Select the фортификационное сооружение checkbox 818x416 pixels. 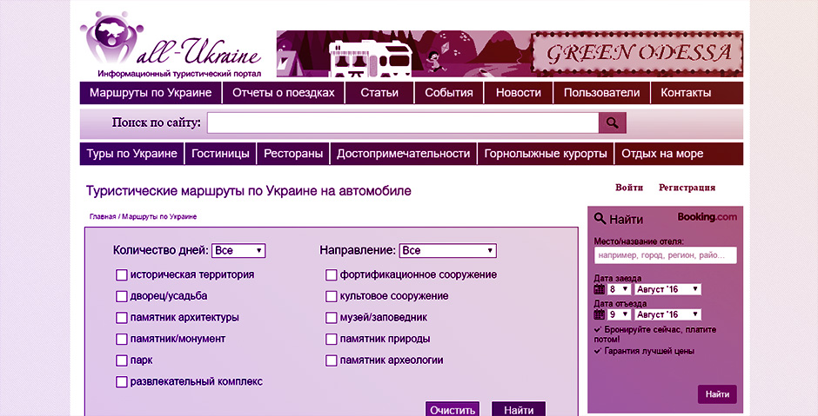click(332, 275)
